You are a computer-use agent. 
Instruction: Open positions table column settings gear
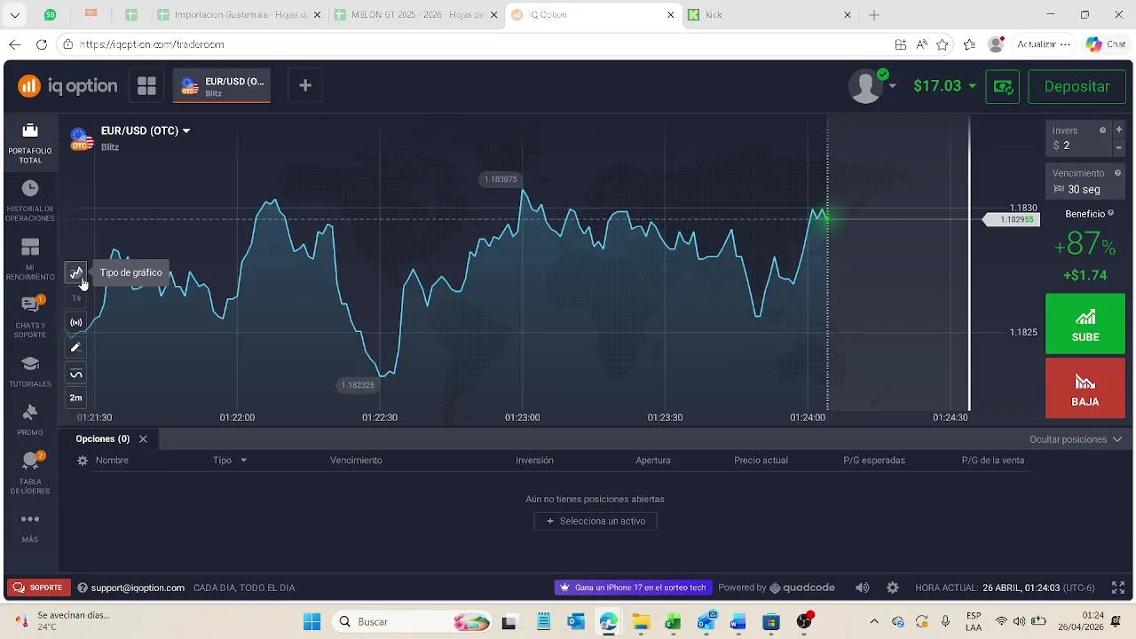[83, 461]
